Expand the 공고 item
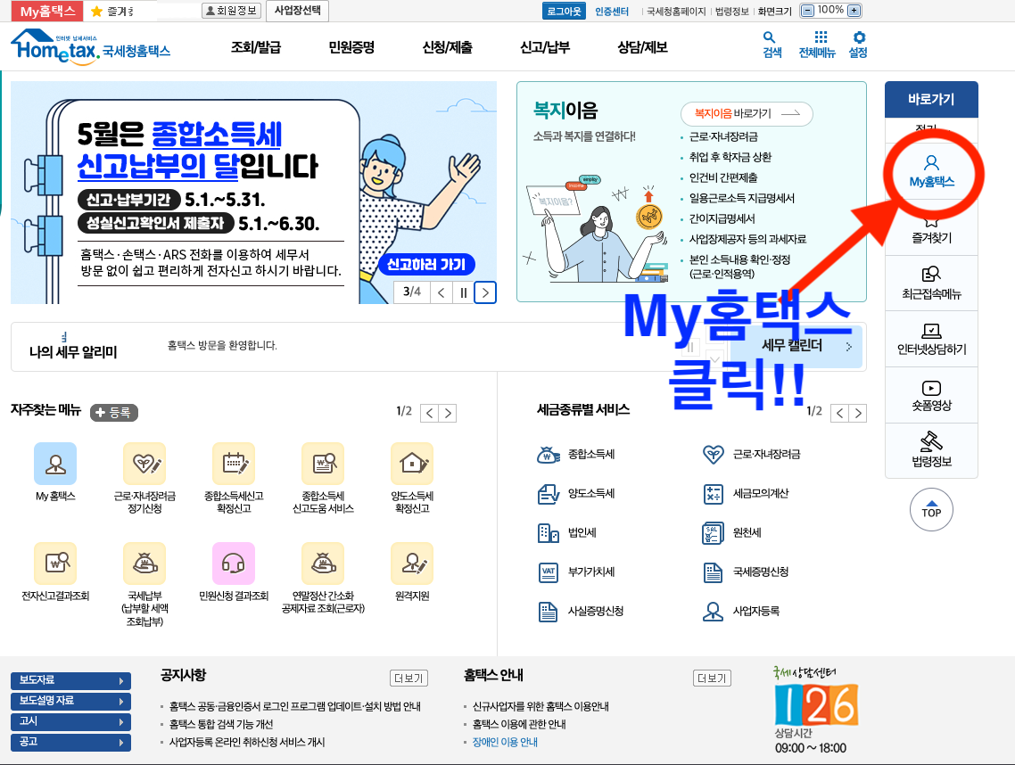Screen dimensions: 1015x765 coord(70,742)
